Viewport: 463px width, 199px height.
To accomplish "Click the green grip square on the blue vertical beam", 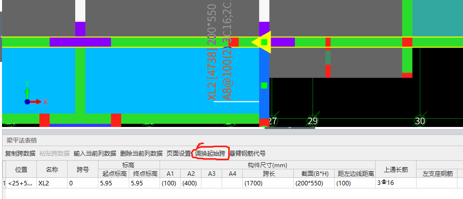I will [x=264, y=86].
